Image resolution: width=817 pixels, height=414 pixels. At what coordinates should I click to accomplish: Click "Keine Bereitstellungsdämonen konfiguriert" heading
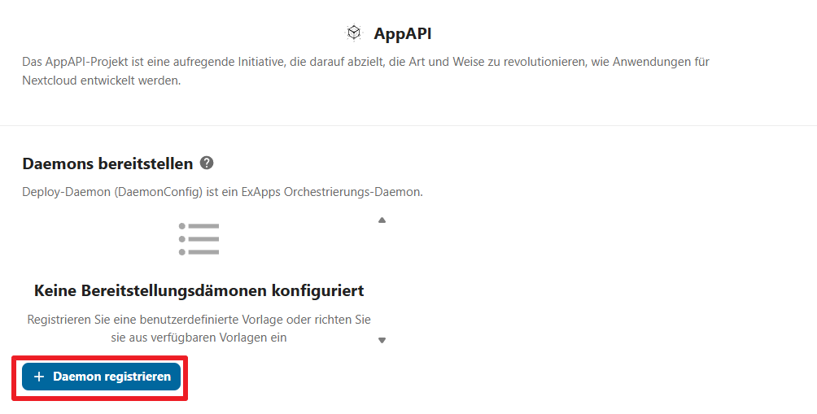click(x=199, y=290)
